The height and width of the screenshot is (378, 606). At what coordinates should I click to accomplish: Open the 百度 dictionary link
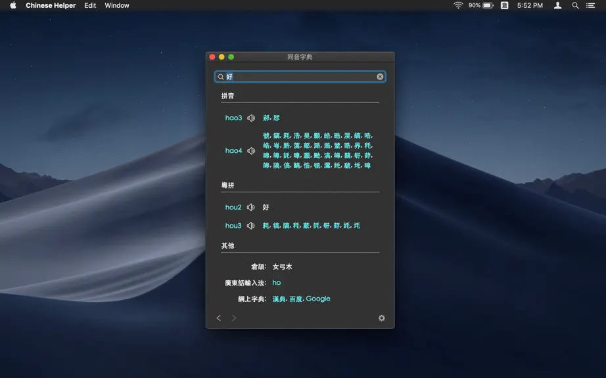(296, 299)
